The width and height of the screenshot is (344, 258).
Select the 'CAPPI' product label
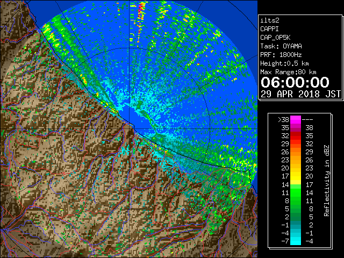pyautogui.click(x=269, y=29)
